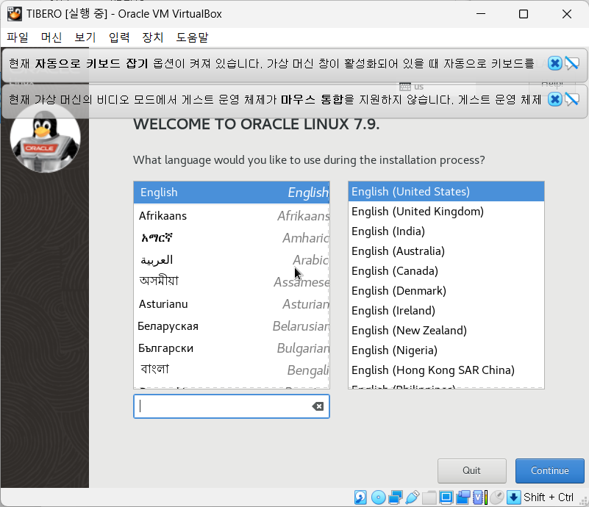Open the 머신 menu
The image size is (589, 507).
(x=51, y=37)
